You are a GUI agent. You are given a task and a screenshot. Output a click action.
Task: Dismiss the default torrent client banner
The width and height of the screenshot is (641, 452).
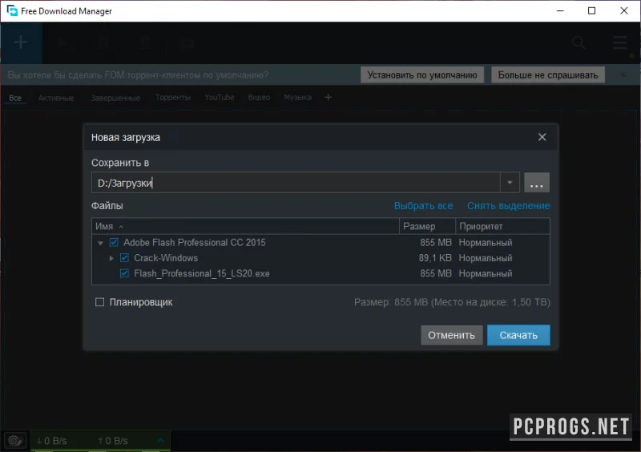[623, 75]
